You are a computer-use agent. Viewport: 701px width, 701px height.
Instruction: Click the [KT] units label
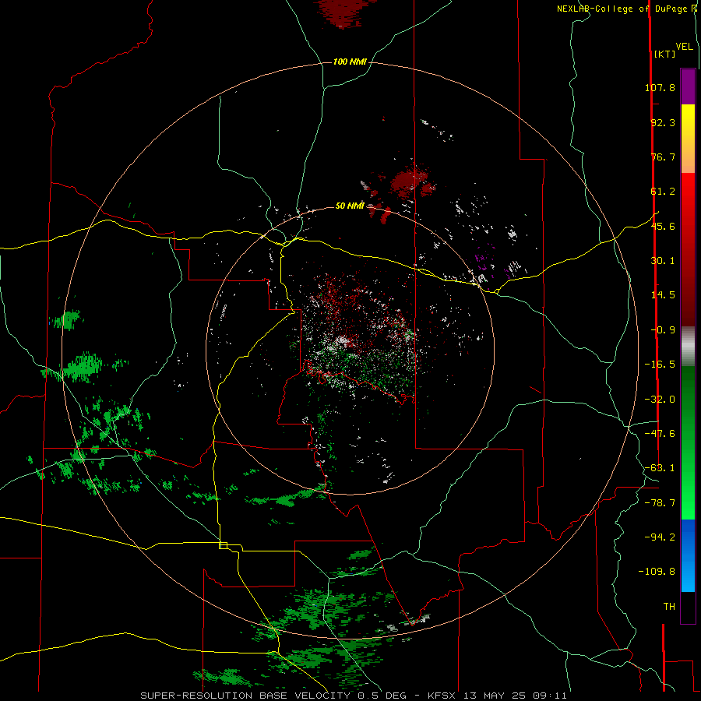pos(665,54)
